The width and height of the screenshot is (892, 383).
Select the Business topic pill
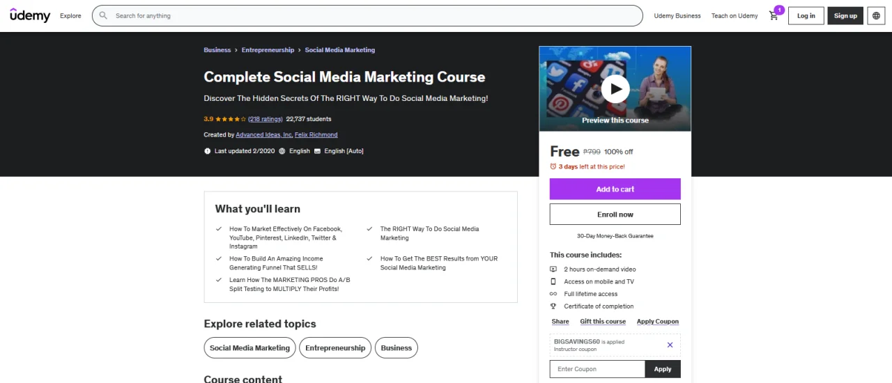click(x=397, y=348)
